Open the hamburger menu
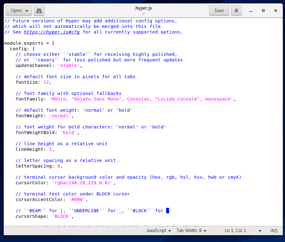 (236, 11)
